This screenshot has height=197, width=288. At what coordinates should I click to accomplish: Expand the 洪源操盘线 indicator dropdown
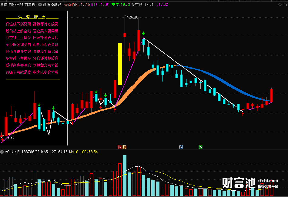(x=40, y=5)
